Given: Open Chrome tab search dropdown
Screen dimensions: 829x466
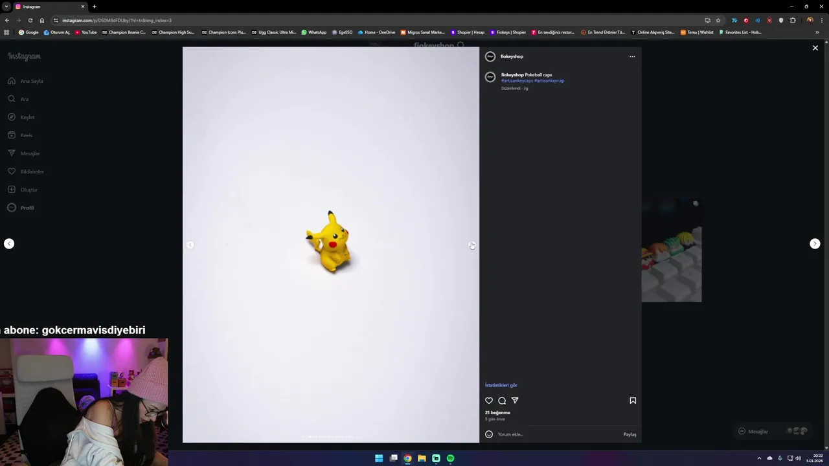Looking at the screenshot, I should point(6,6).
